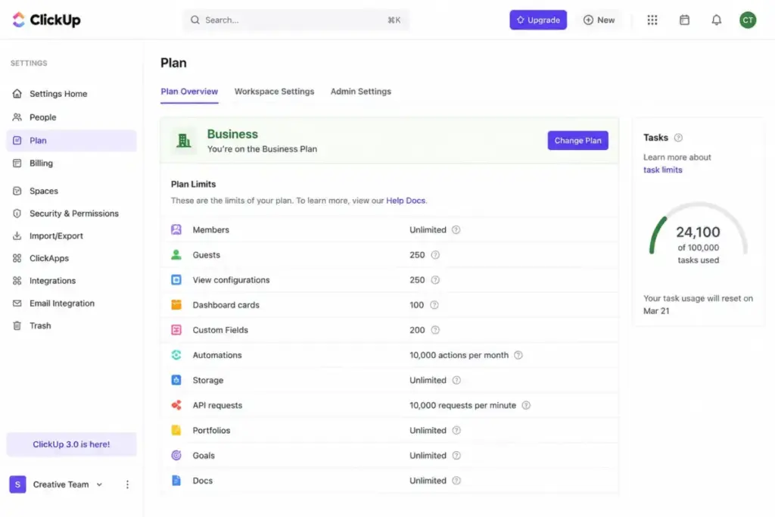Click the Members row icon
Screen dimensions: 775x517
click(176, 229)
